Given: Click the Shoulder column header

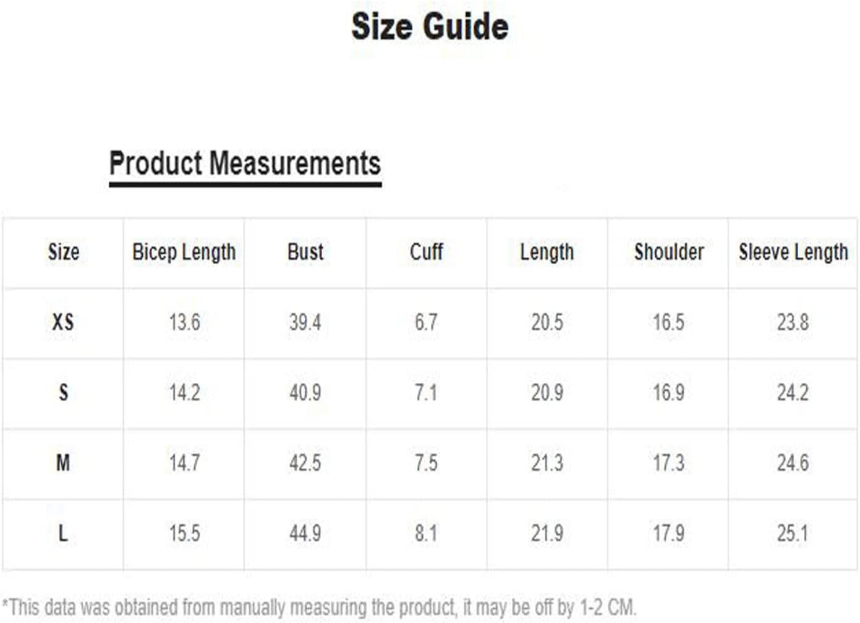Looking at the screenshot, I should 669,252.
